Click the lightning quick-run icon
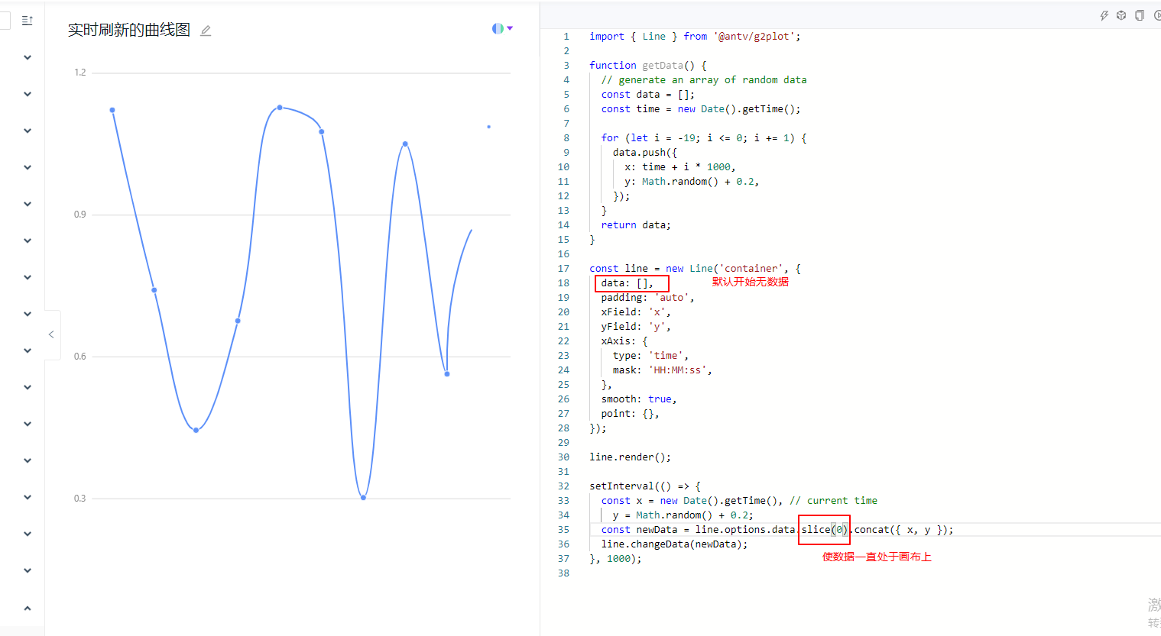 click(x=1104, y=15)
